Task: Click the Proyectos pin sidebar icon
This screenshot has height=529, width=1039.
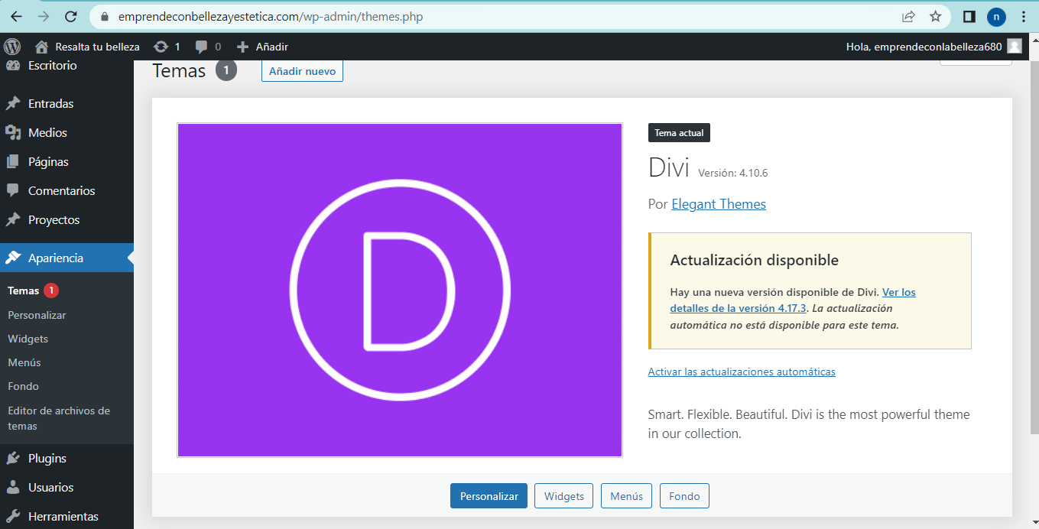Action: [13, 219]
